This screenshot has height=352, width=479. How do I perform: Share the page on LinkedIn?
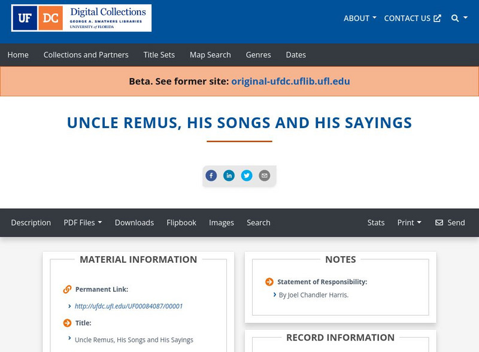pos(229,175)
